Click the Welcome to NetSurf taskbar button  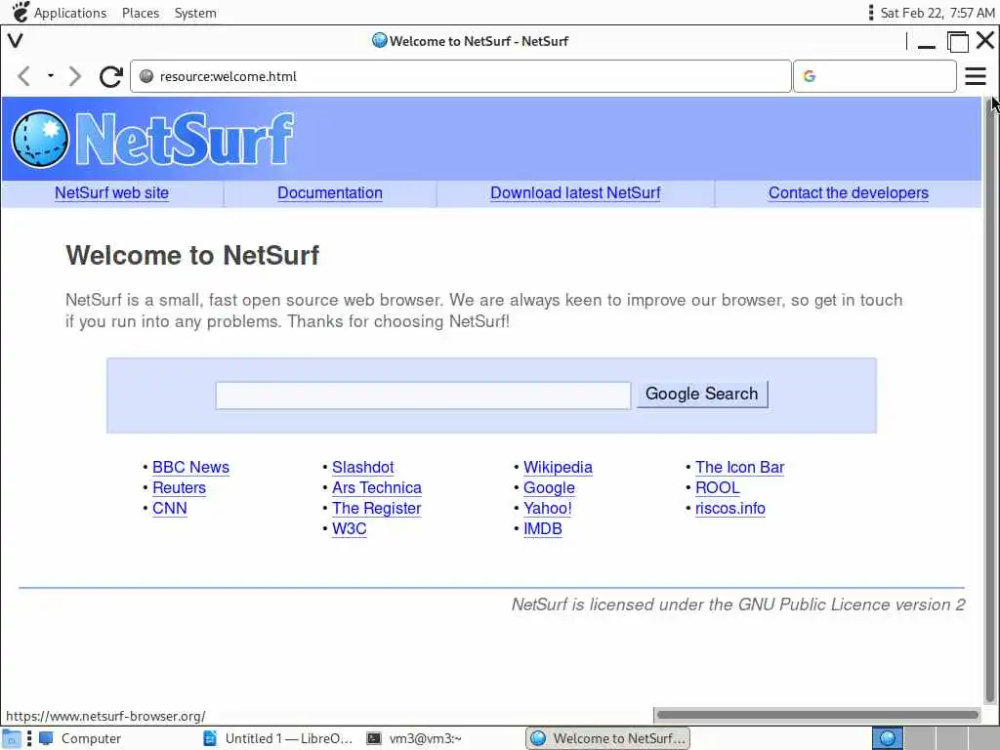(x=607, y=738)
